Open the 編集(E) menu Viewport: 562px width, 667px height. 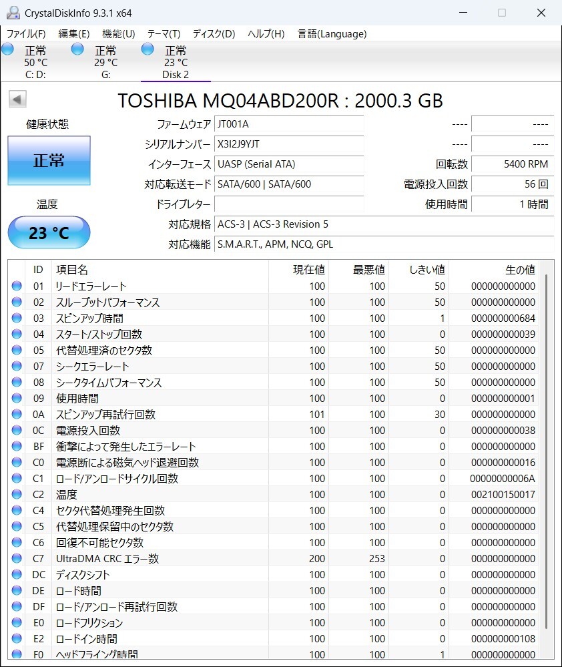click(x=74, y=33)
